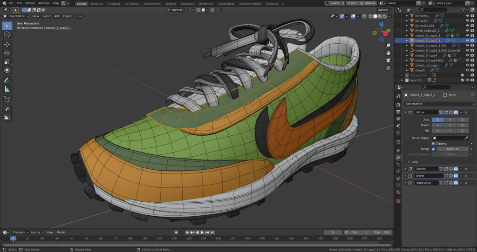Image resolution: width=477 pixels, height=252 pixels.
Task: Open the Scene properties tab
Action: point(398,126)
